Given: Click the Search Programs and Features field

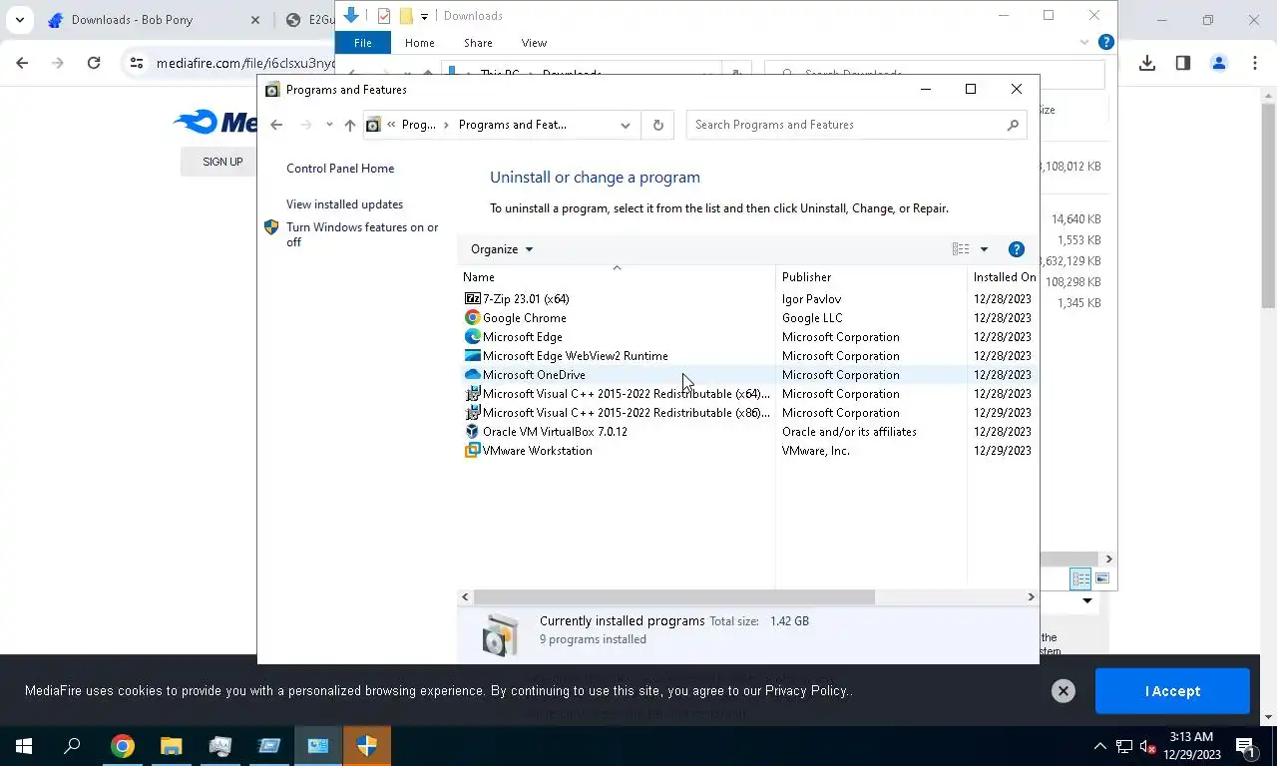Looking at the screenshot, I should click(x=848, y=125).
